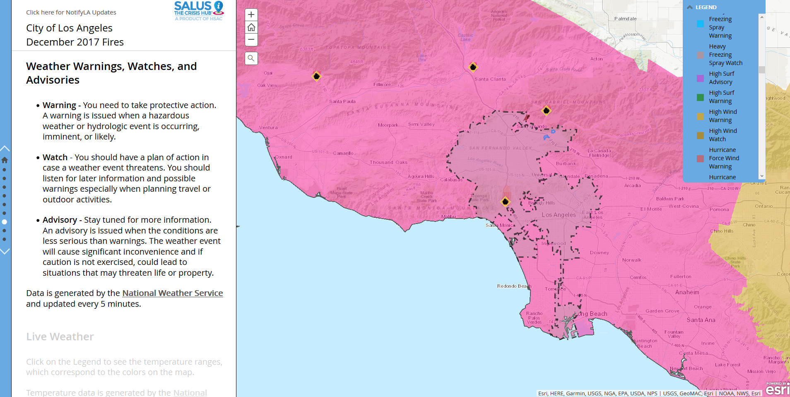
Task: Open the map search magnifier
Action: (x=251, y=58)
